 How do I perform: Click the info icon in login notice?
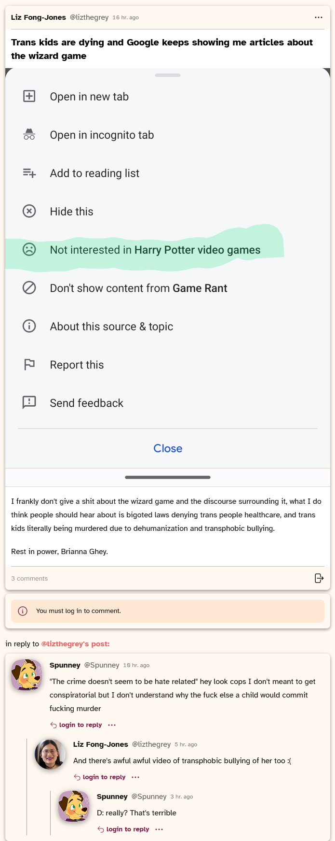click(23, 611)
